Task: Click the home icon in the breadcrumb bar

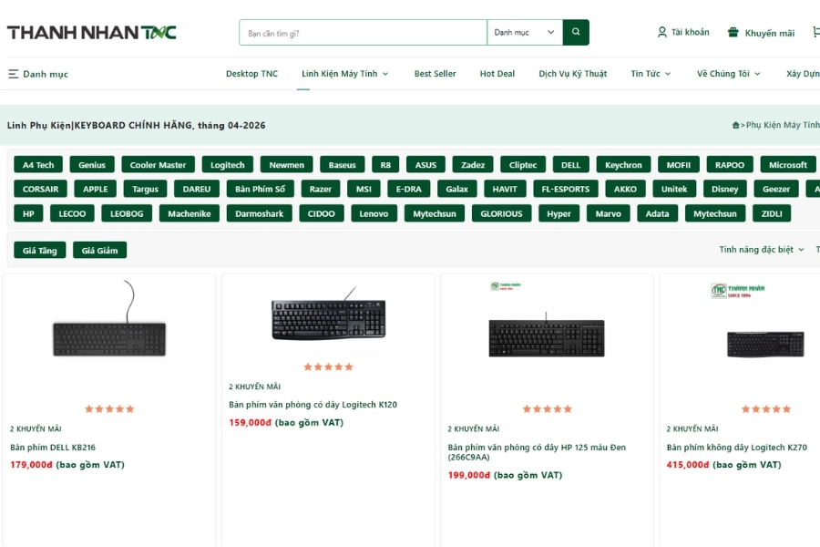Action: (735, 125)
